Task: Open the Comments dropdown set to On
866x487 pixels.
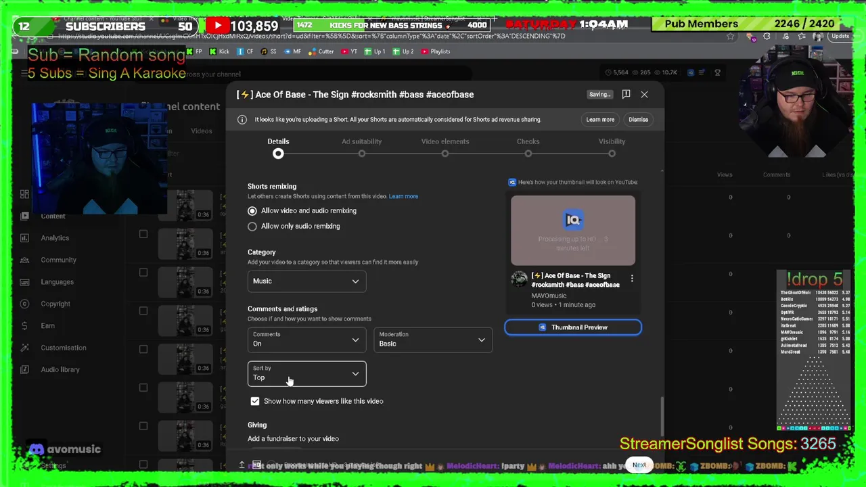Action: (307, 340)
